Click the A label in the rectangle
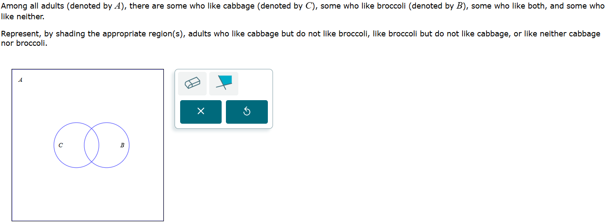 pos(21,80)
